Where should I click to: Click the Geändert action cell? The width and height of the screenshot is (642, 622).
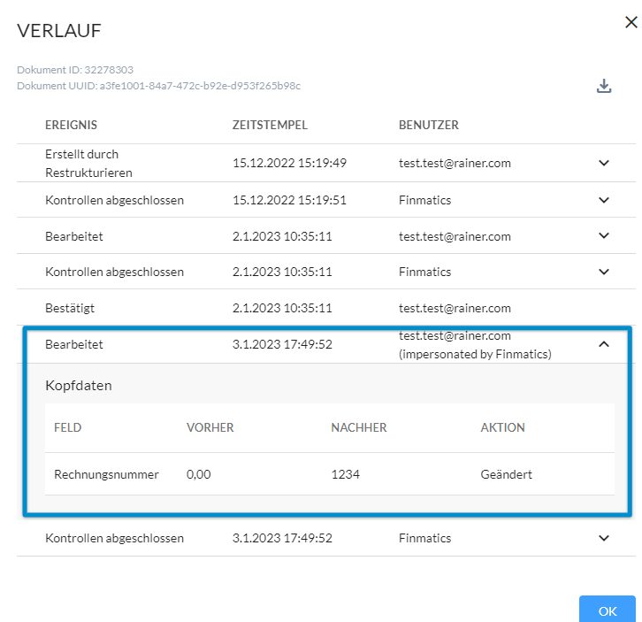coord(506,474)
